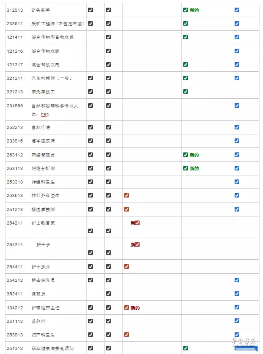This screenshot has width=263, height=354.
Task: Uncheck blue checkbox in 保育员 row
Action: [x=237, y=294]
